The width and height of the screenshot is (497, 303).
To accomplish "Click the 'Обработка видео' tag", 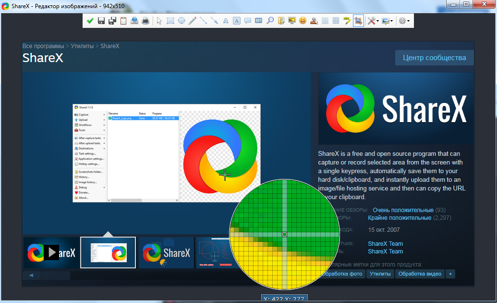I will click(x=420, y=274).
